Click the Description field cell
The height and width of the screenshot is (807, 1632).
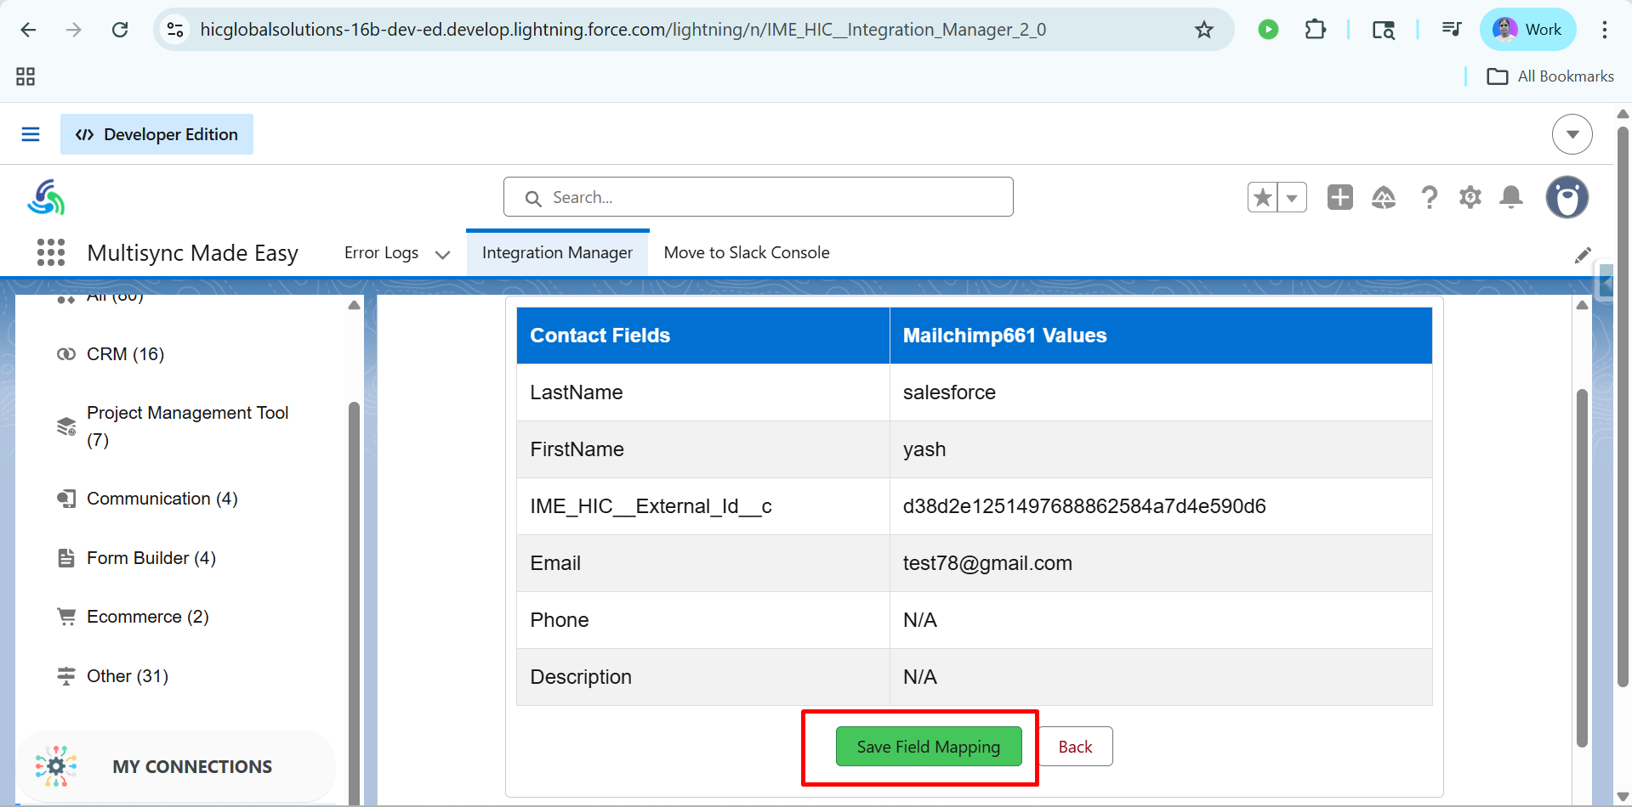point(703,677)
